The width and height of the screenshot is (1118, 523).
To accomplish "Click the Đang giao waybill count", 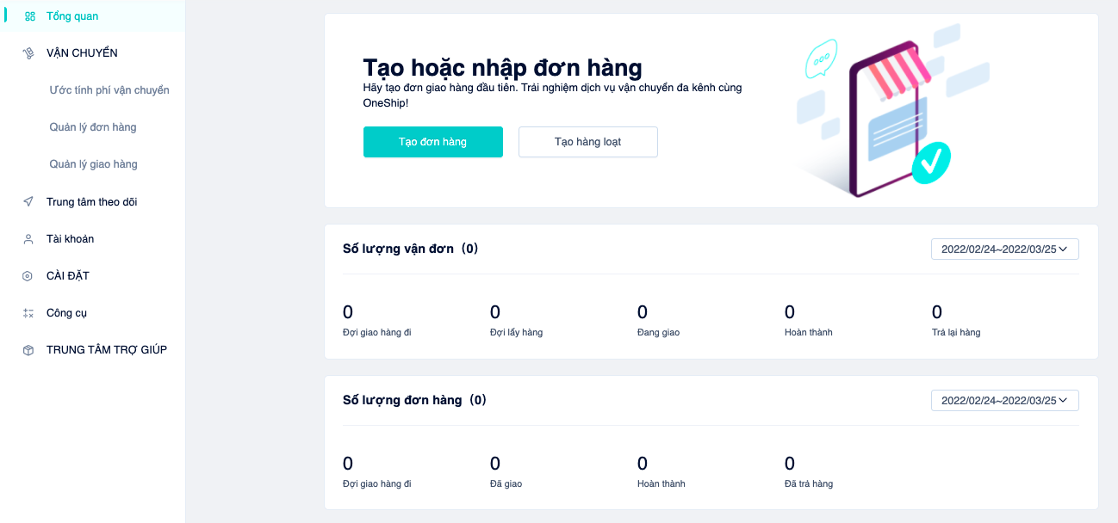I will click(x=658, y=321).
